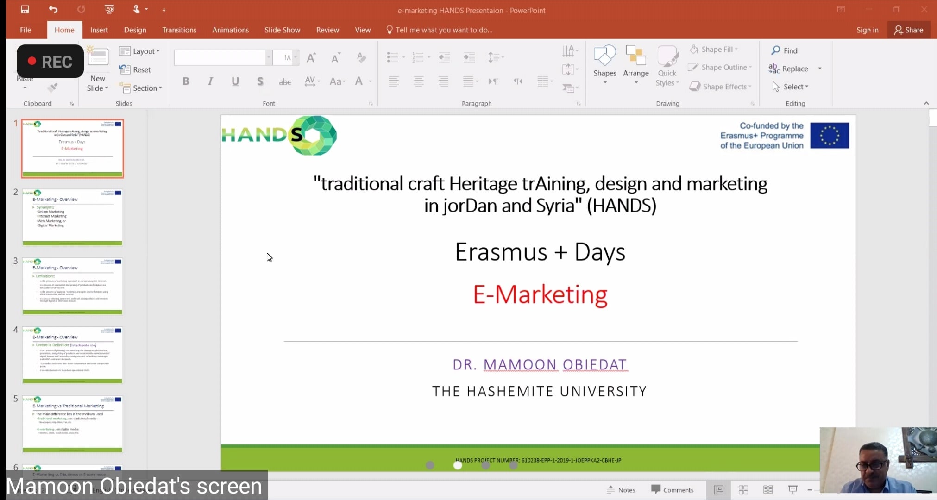Screen dimensions: 937x500
Task: Convert to SmartArt icon
Action: [570, 88]
